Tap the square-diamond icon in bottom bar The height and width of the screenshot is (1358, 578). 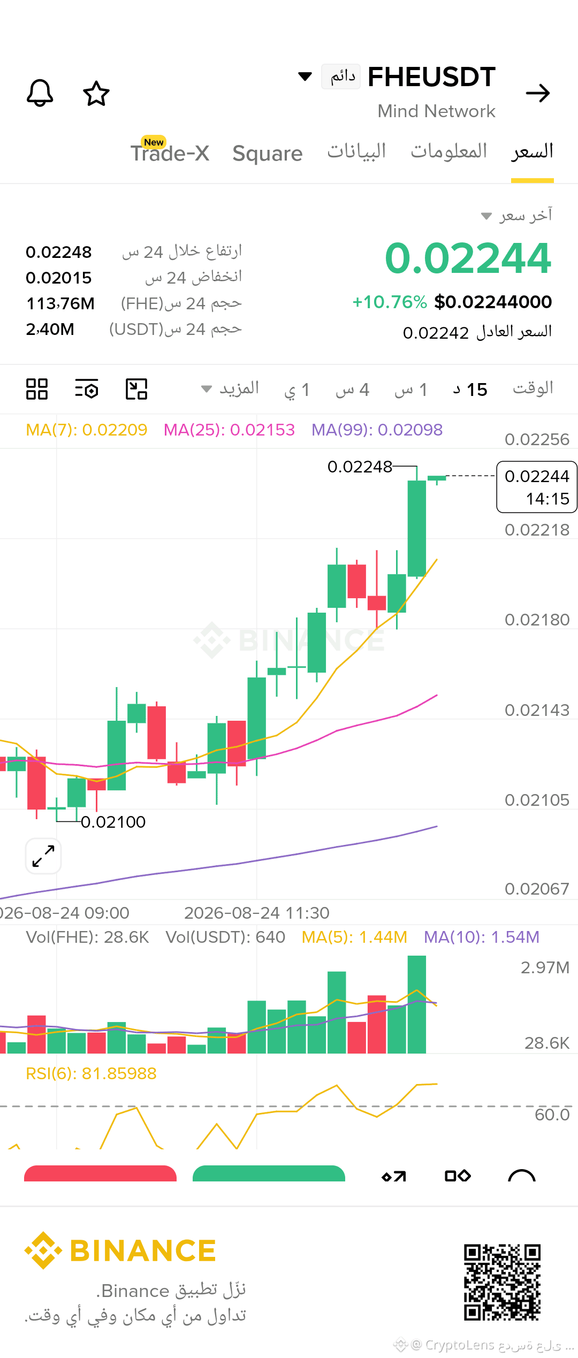458,1176
